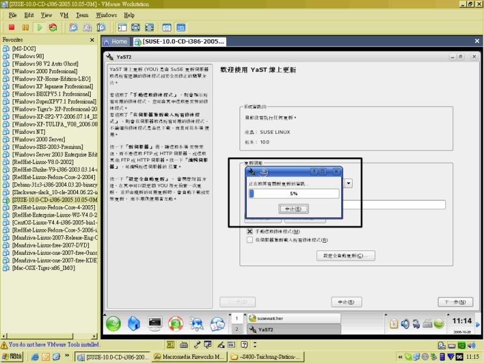Open the Help menu
Viewport: 484px width, 363px height.
(x=129, y=15)
